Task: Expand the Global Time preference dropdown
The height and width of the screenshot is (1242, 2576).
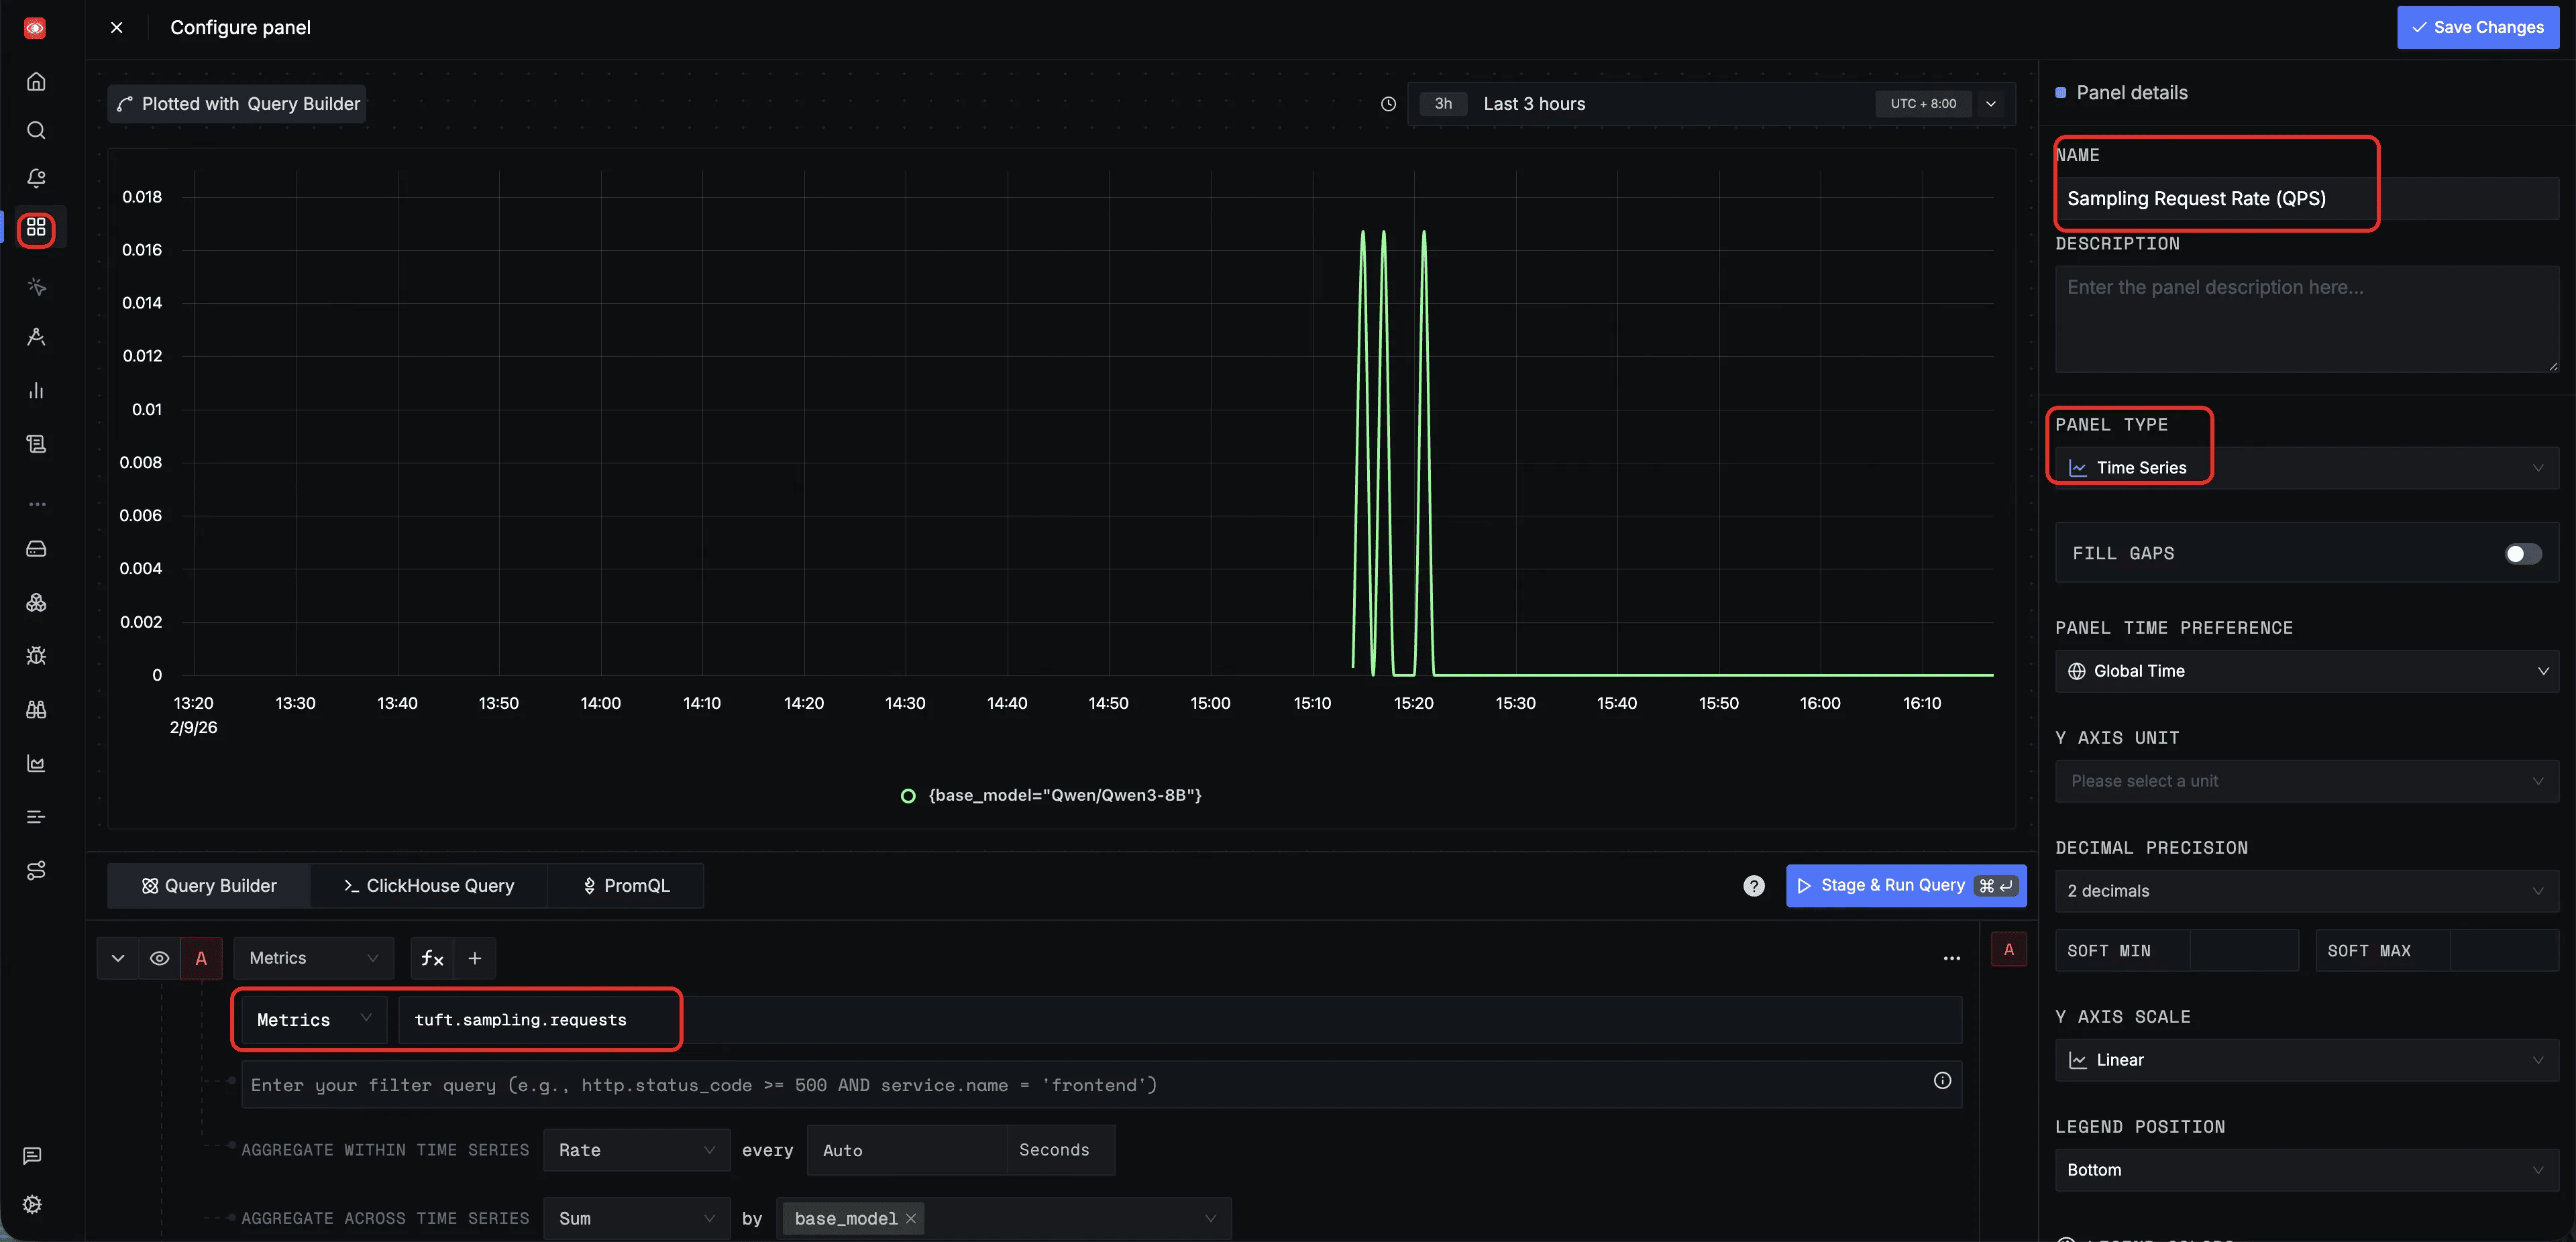Action: (x=2305, y=671)
